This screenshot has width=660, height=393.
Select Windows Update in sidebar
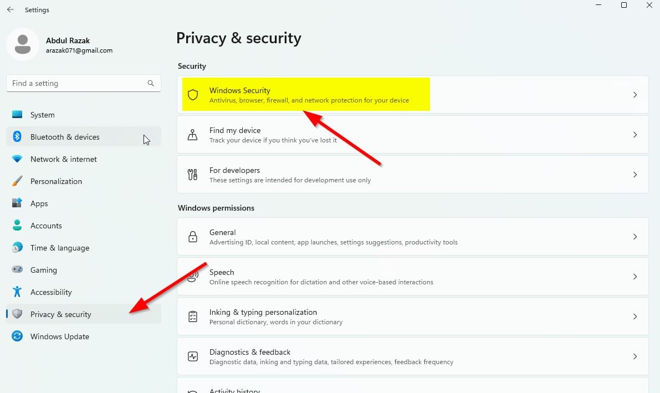[59, 336]
